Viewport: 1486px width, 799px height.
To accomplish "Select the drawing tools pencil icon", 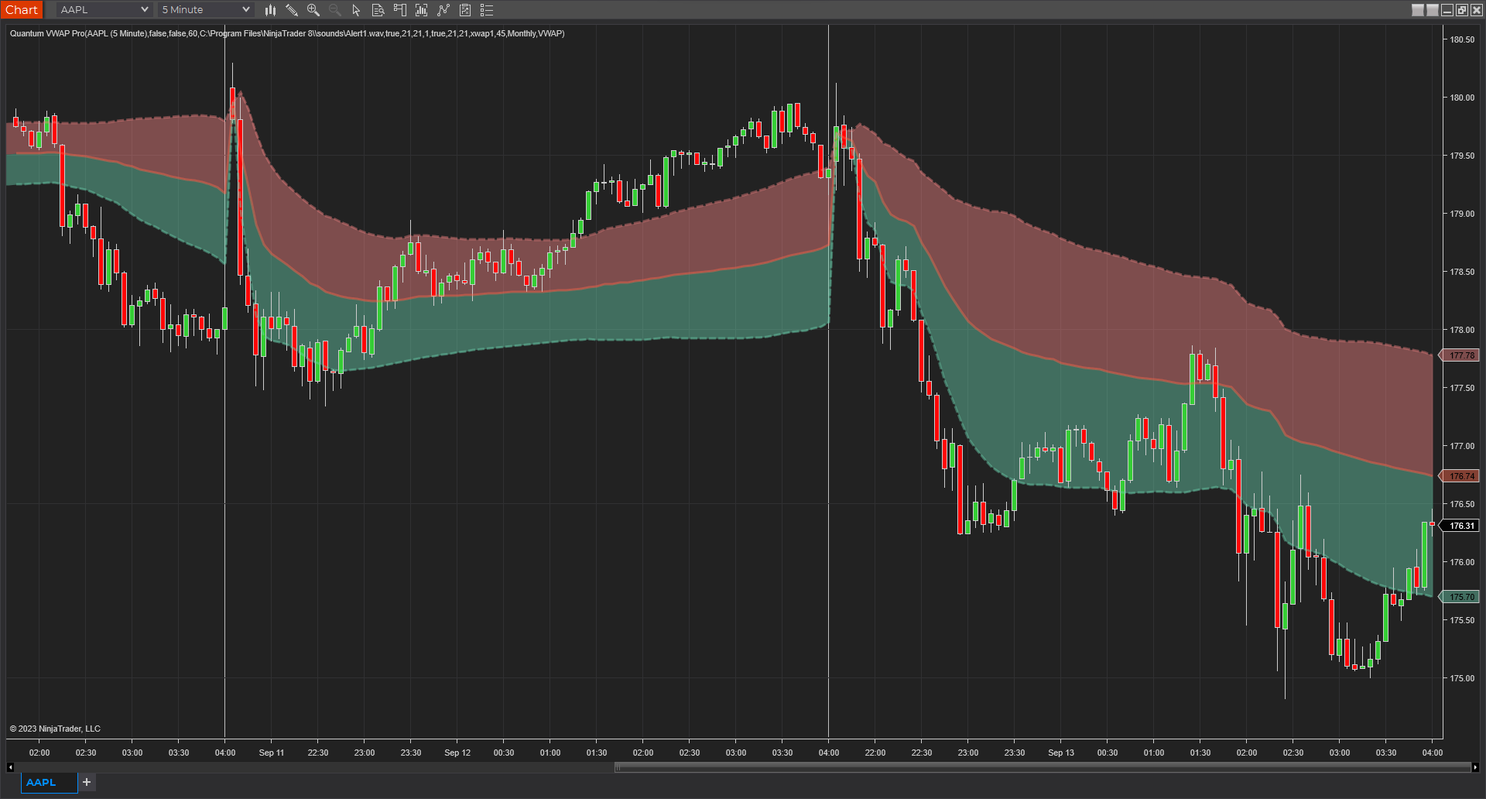I will 292,10.
